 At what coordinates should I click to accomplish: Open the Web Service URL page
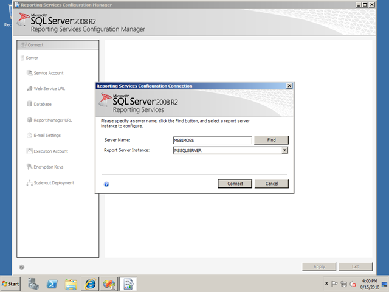tap(49, 89)
